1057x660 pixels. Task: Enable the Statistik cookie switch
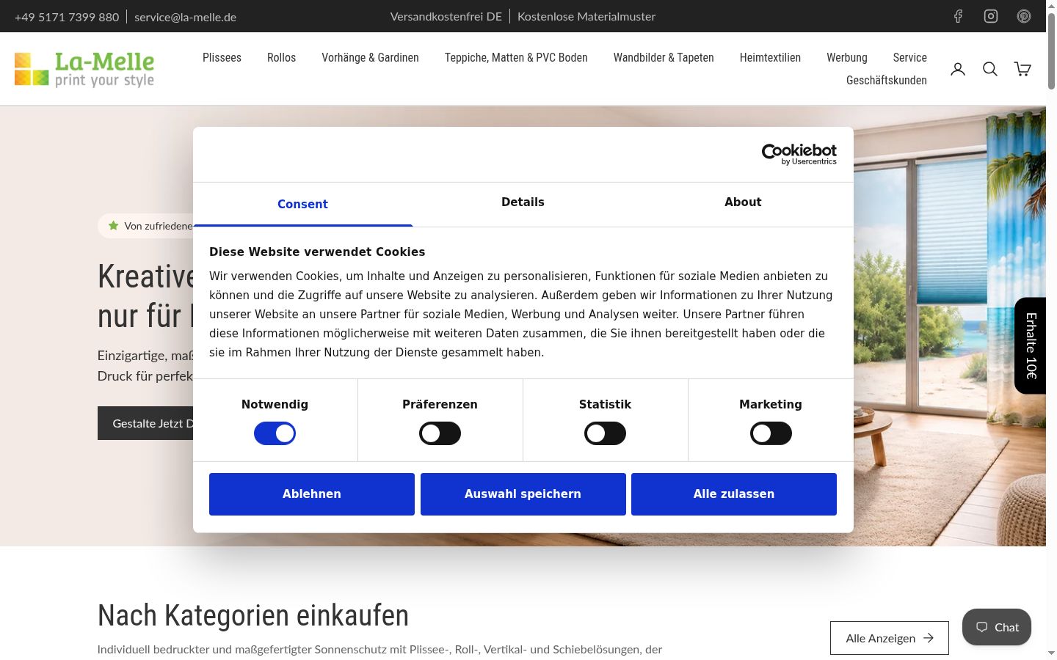(x=605, y=433)
